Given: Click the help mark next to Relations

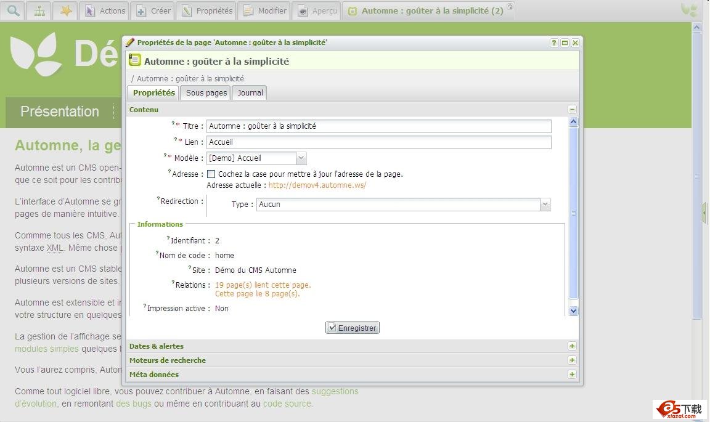Looking at the screenshot, I should (x=173, y=283).
